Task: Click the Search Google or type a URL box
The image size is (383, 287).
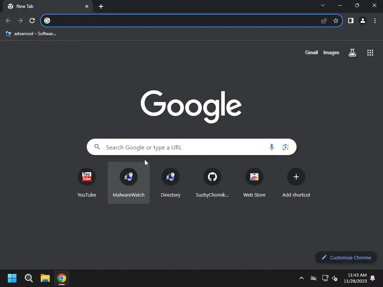Action: pos(191,147)
